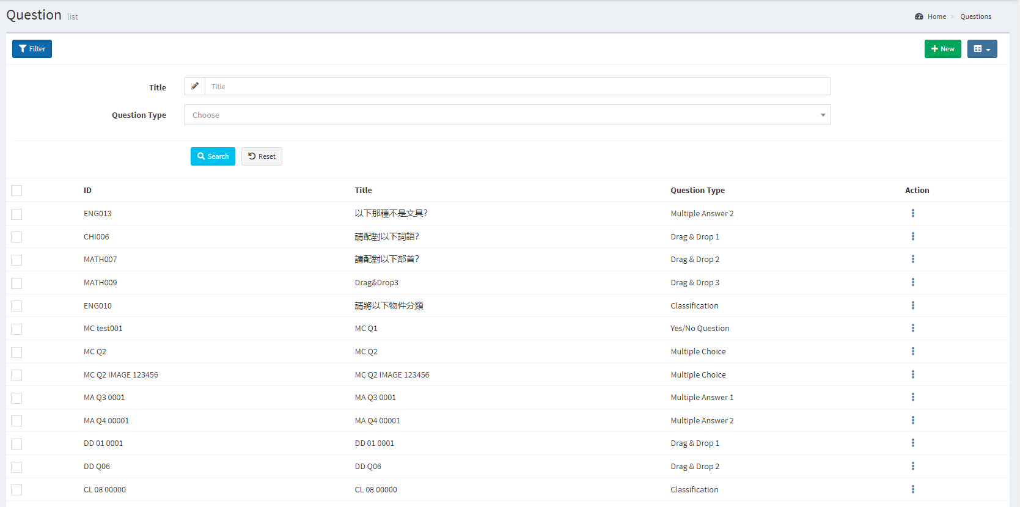Open actions for MC test001 question
The width and height of the screenshot is (1020, 507).
point(912,328)
